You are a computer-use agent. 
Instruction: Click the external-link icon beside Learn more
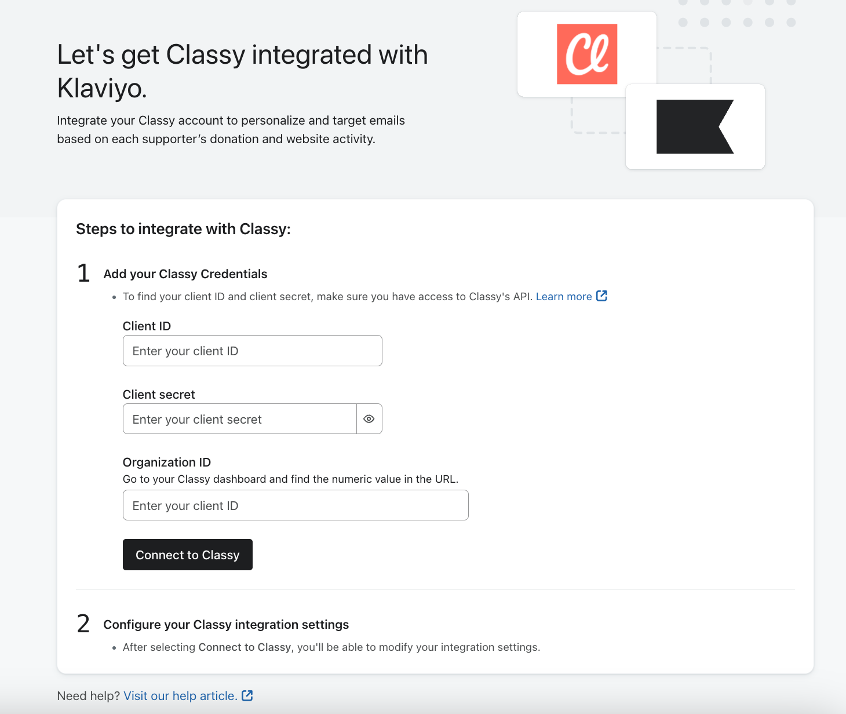pos(602,296)
